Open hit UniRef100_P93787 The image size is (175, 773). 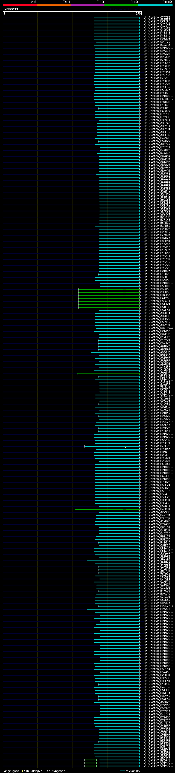pyautogui.click(x=157, y=21)
